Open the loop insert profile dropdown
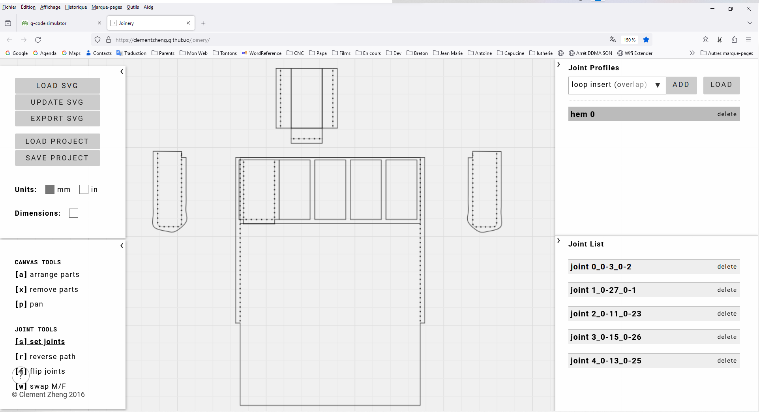Image resolution: width=759 pixels, height=412 pixels. click(x=617, y=85)
